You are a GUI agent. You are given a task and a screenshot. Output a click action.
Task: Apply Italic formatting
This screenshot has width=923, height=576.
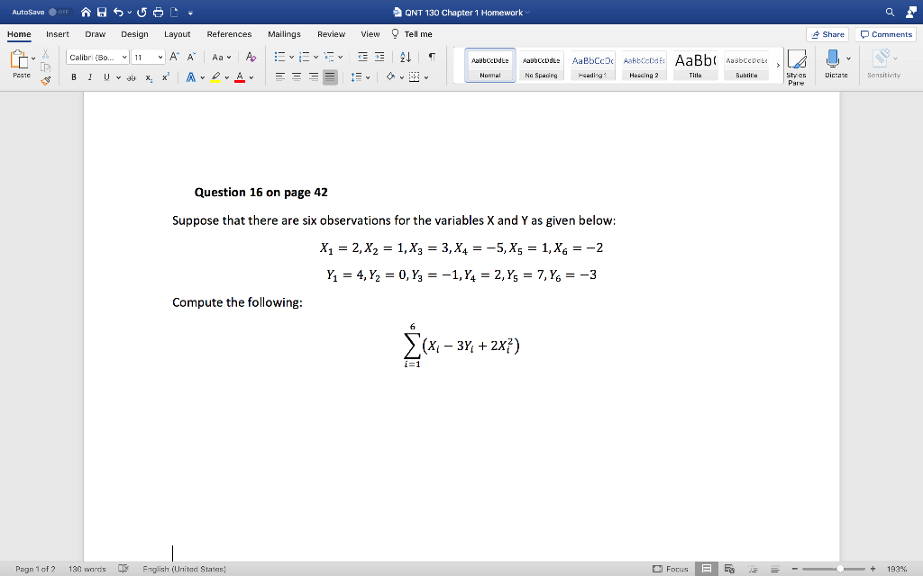[89, 77]
